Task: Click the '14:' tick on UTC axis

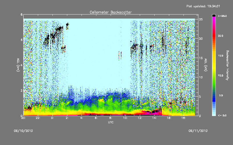Action: click(154, 118)
